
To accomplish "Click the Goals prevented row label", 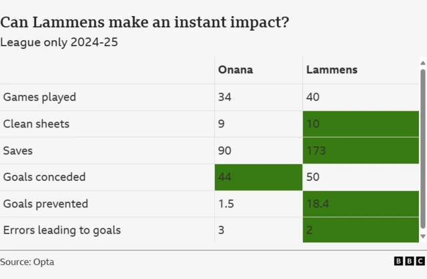I will [45, 204].
